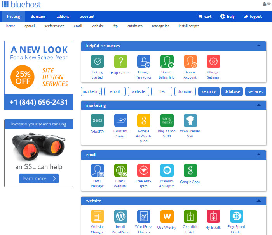Click the Install WordPress icon
This screenshot has height=235, width=272.
coord(121,216)
